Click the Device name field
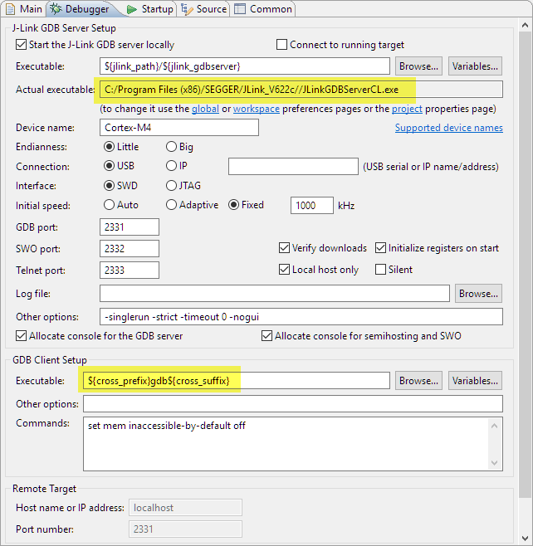Screen dimensions: 533x546 pos(179,128)
